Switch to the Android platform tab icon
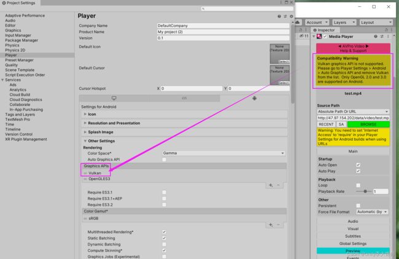This screenshot has width=399, height=259. pos(255,98)
